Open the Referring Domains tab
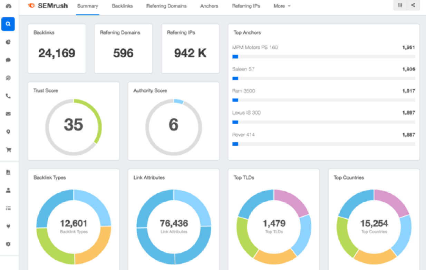The width and height of the screenshot is (426, 270). click(166, 6)
